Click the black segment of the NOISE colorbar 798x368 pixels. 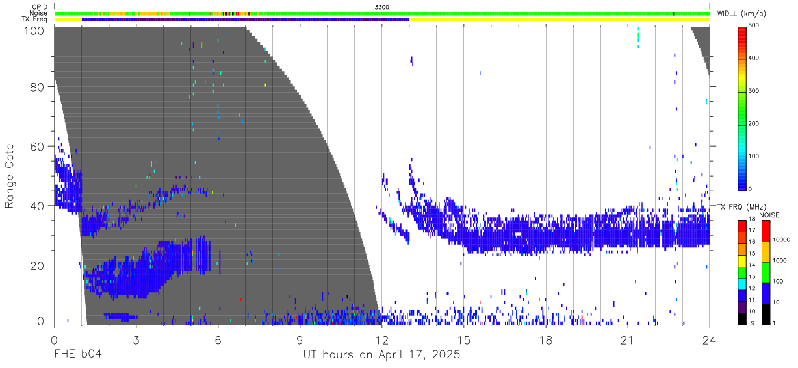[766, 313]
